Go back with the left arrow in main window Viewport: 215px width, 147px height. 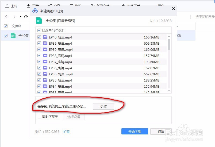[6, 17]
